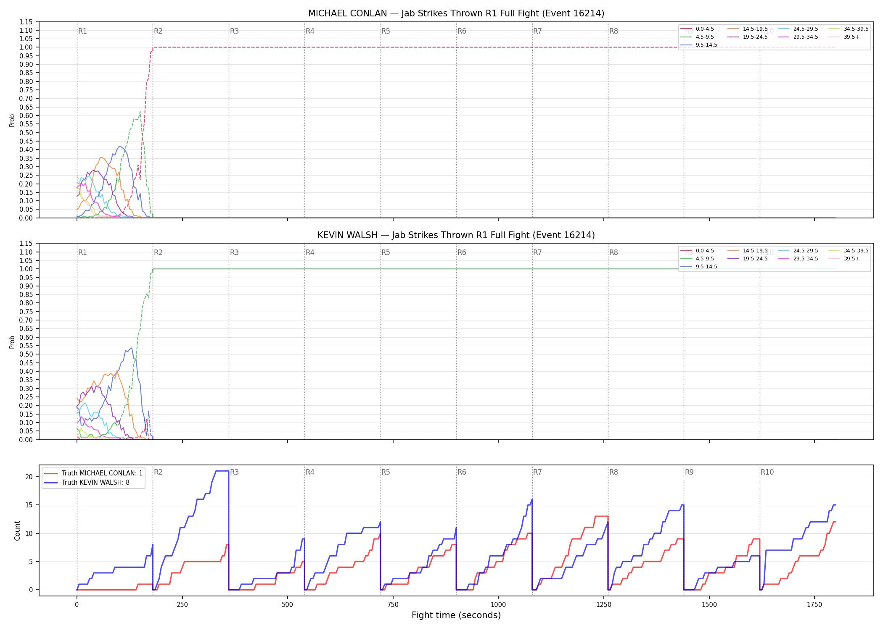
Task: Click the R2 round label in Walsh chart
Action: 158,252
